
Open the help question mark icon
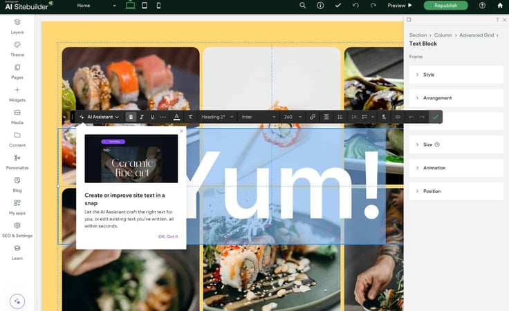tap(482, 6)
